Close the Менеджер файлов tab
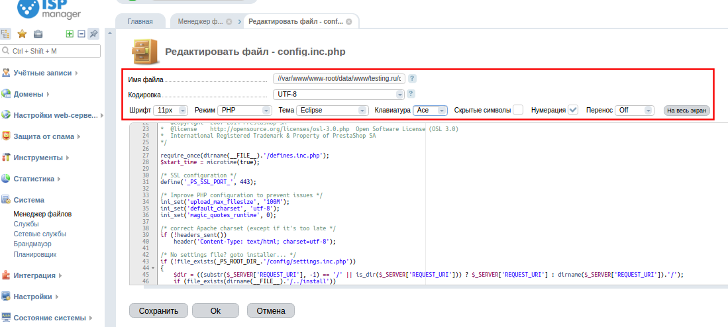This screenshot has height=327, width=728. coord(229,22)
